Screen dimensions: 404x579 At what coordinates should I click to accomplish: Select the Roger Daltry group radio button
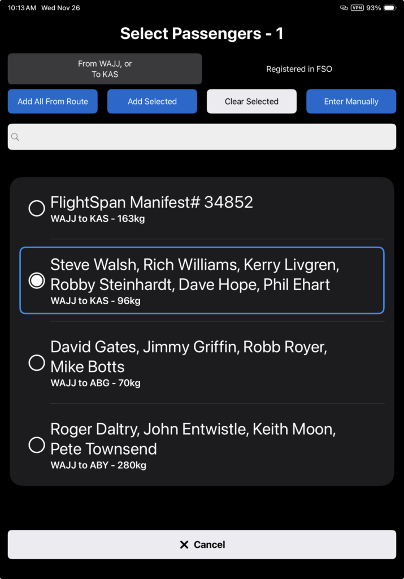(x=37, y=445)
